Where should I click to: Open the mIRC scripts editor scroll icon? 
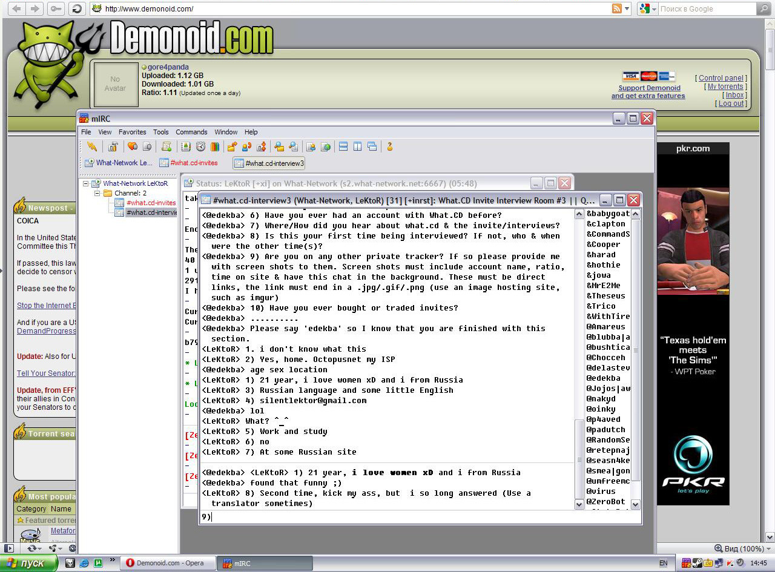166,146
